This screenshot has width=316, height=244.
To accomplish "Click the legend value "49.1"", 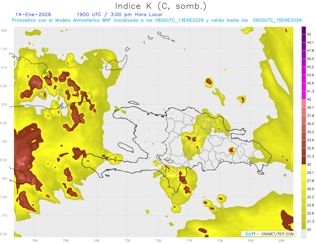I will (x=310, y=42).
